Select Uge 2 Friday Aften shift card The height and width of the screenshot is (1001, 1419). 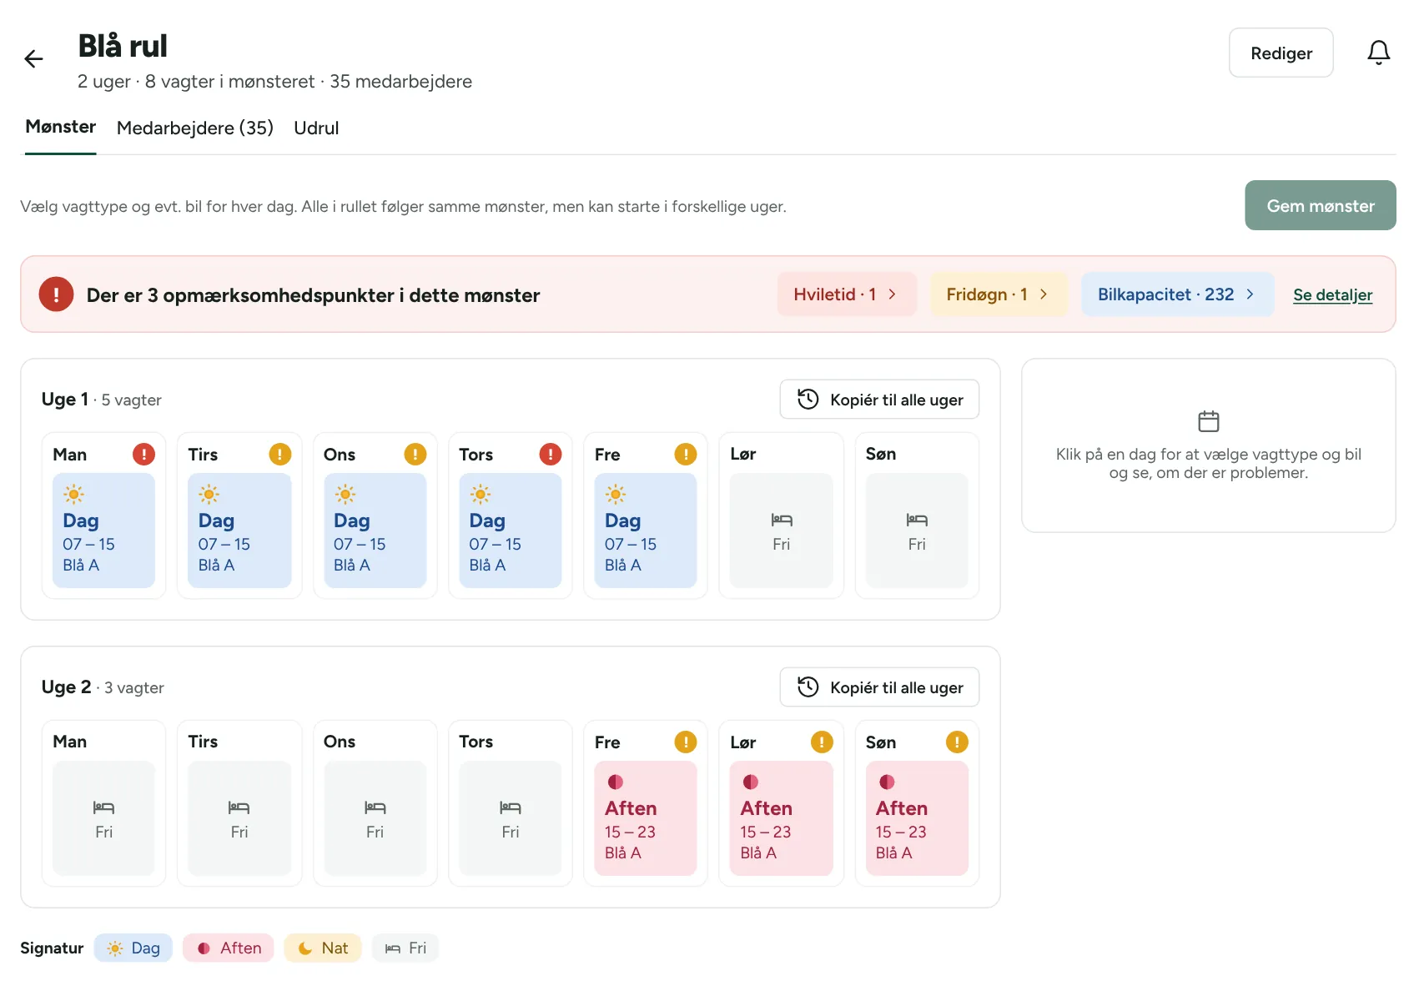click(x=645, y=818)
